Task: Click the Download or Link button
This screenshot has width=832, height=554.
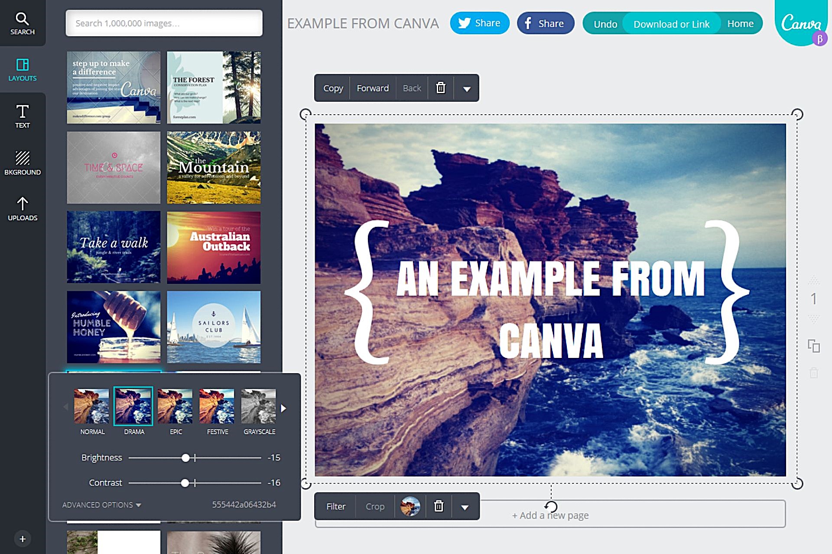Action: click(671, 24)
